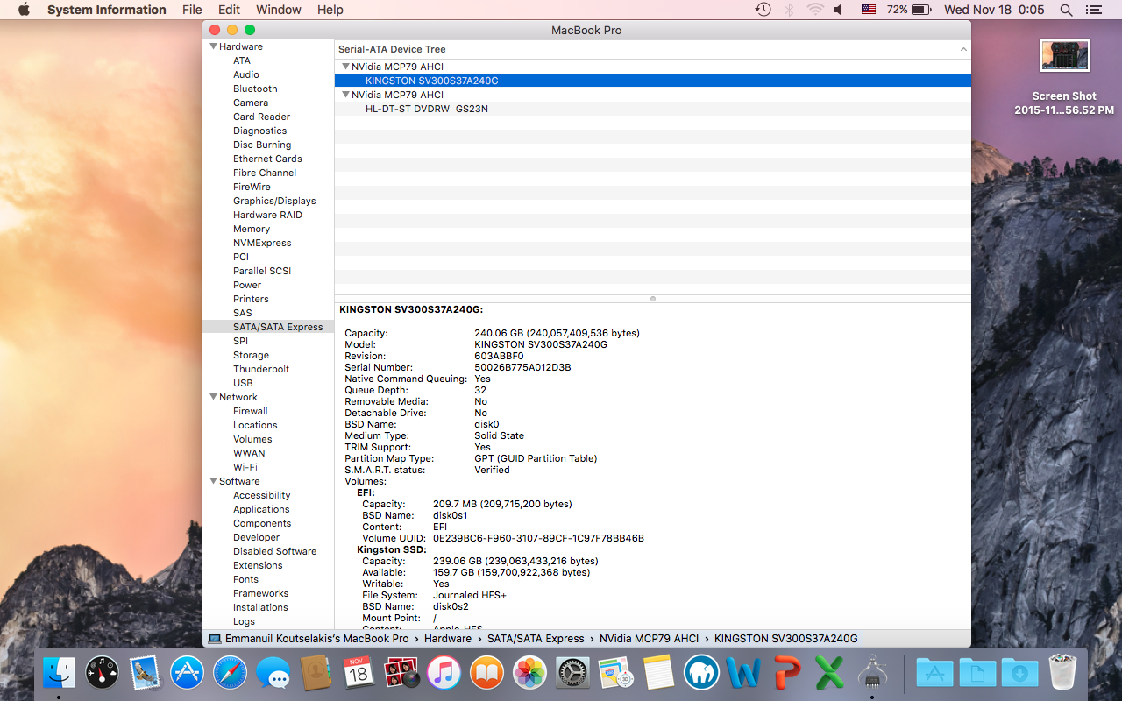Select Disabled Software in the sidebar

[x=274, y=551]
